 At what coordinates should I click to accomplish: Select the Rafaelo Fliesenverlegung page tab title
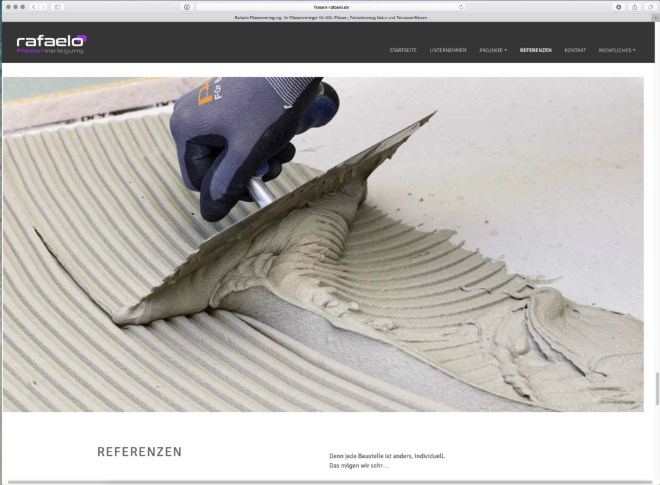coord(330,17)
